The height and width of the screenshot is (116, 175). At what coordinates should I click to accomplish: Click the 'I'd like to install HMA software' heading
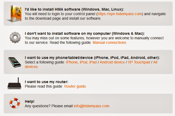pyautogui.click(x=74, y=9)
